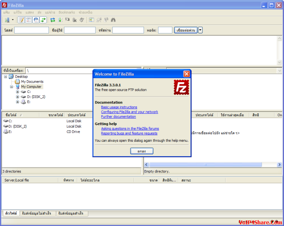Click remote pane scrollbar left arrow

click(x=146, y=165)
